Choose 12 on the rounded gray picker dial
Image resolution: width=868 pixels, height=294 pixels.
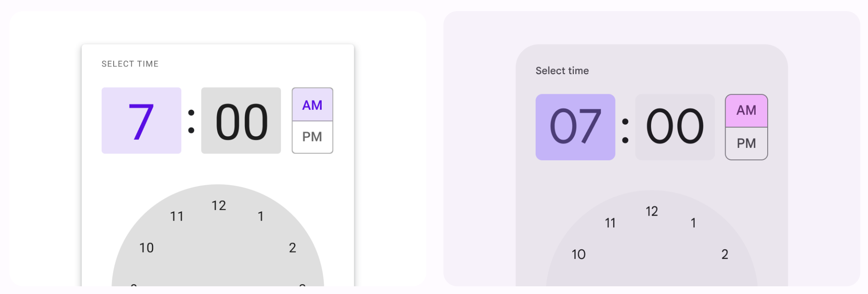pos(652,211)
